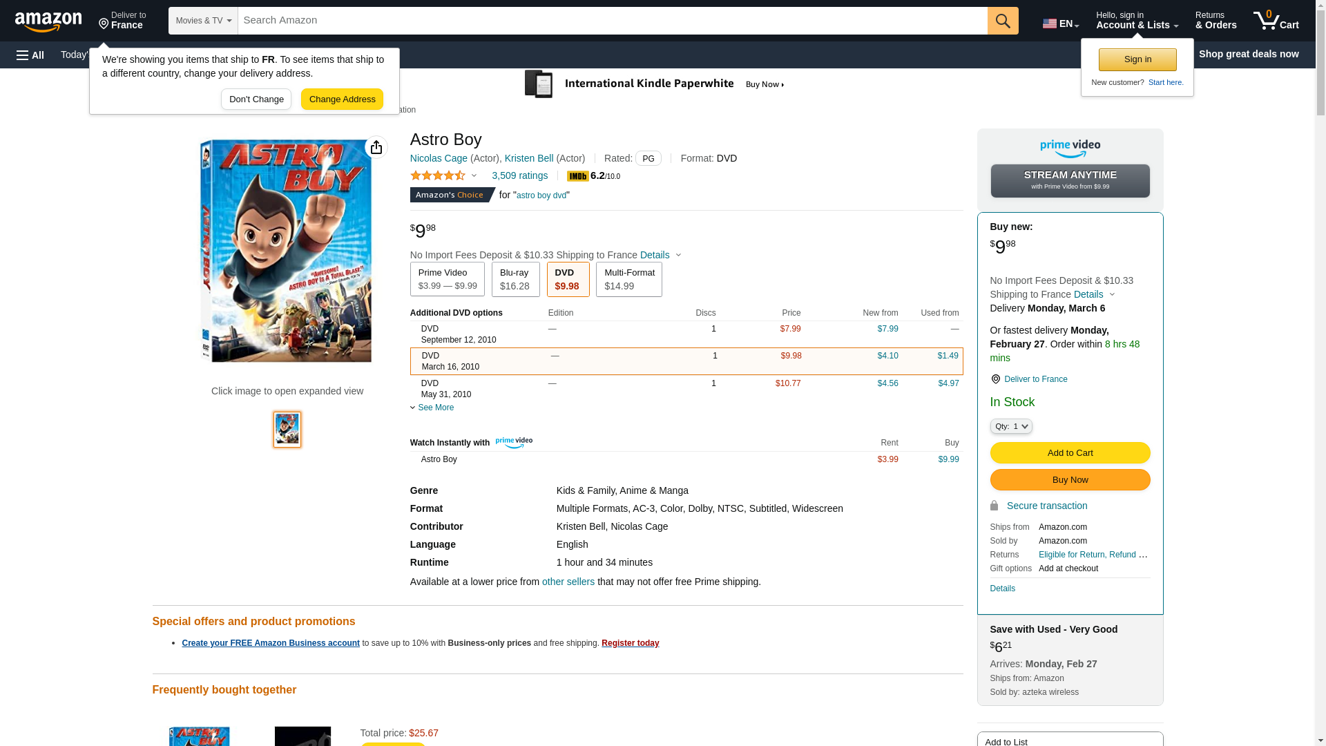This screenshot has height=746, width=1326.
Task: Select the Prime Video format option
Action: 447,279
